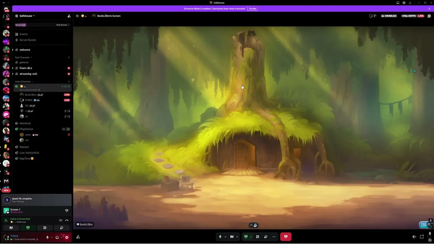Open the Discord direct messages home icon

click(6, 9)
